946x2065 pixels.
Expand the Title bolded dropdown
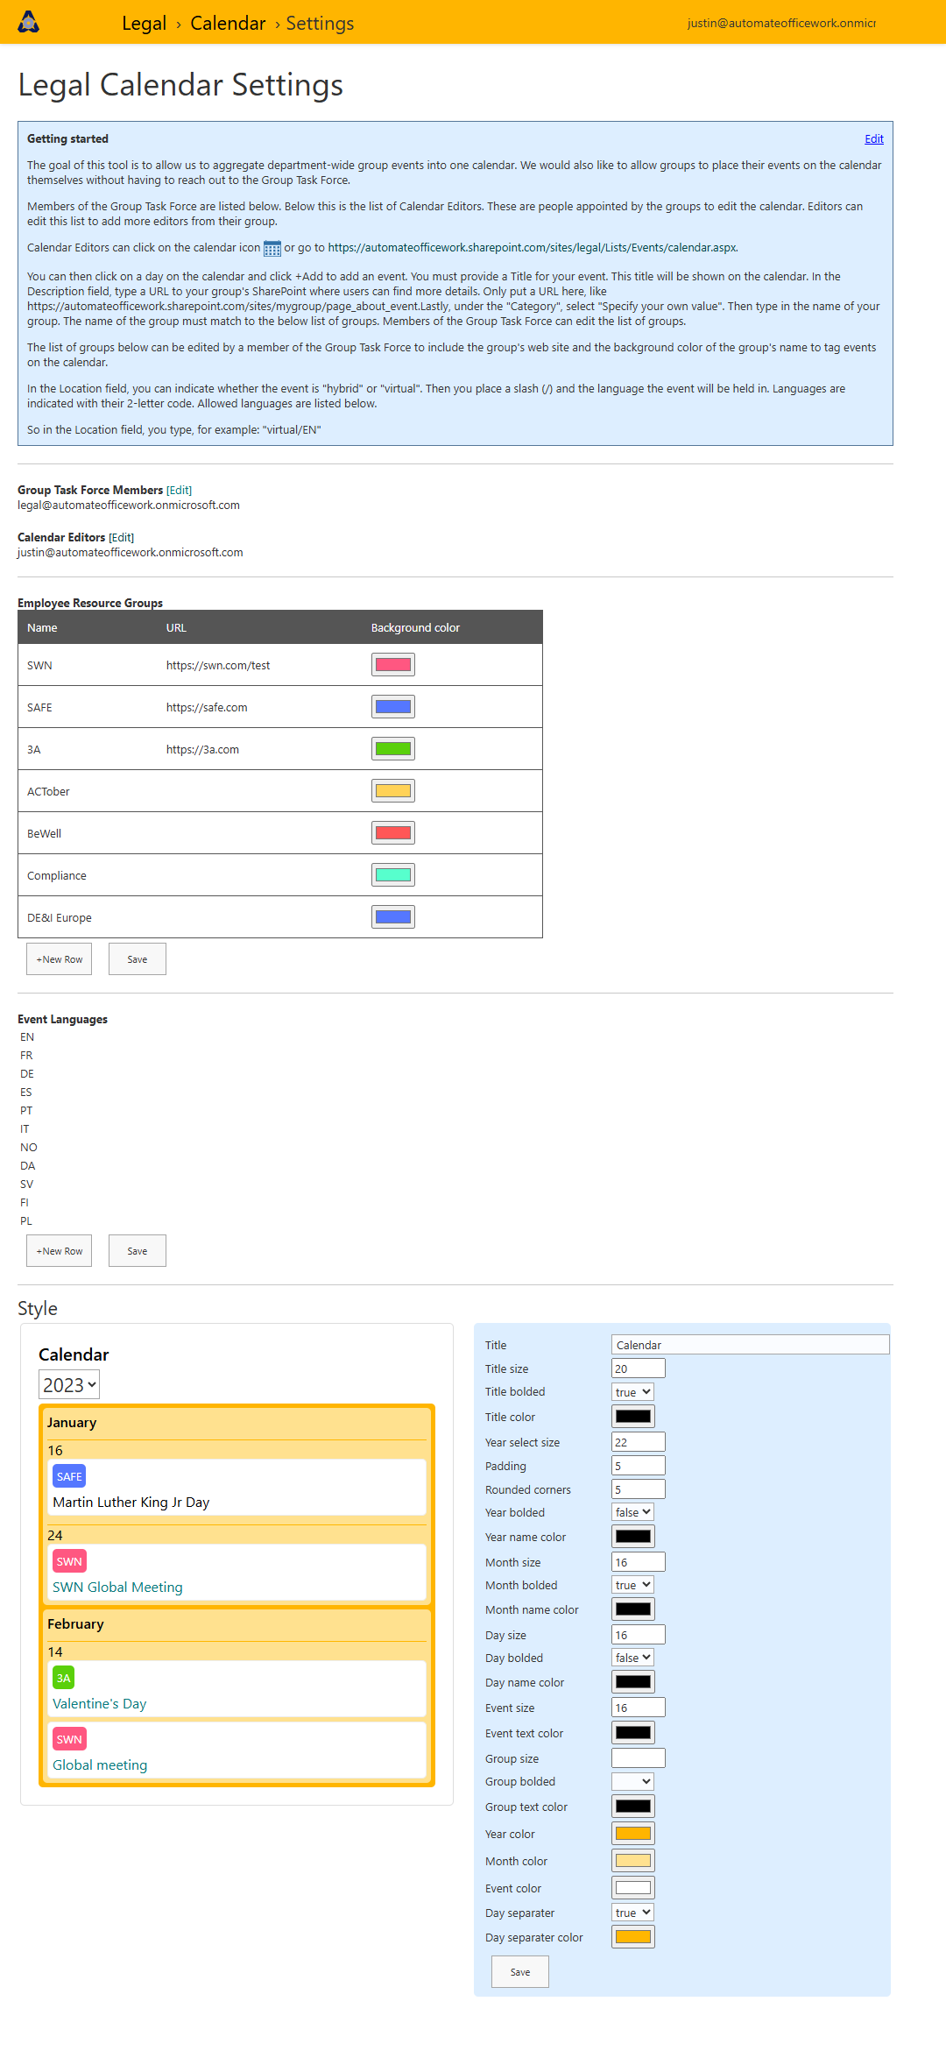pos(632,1392)
